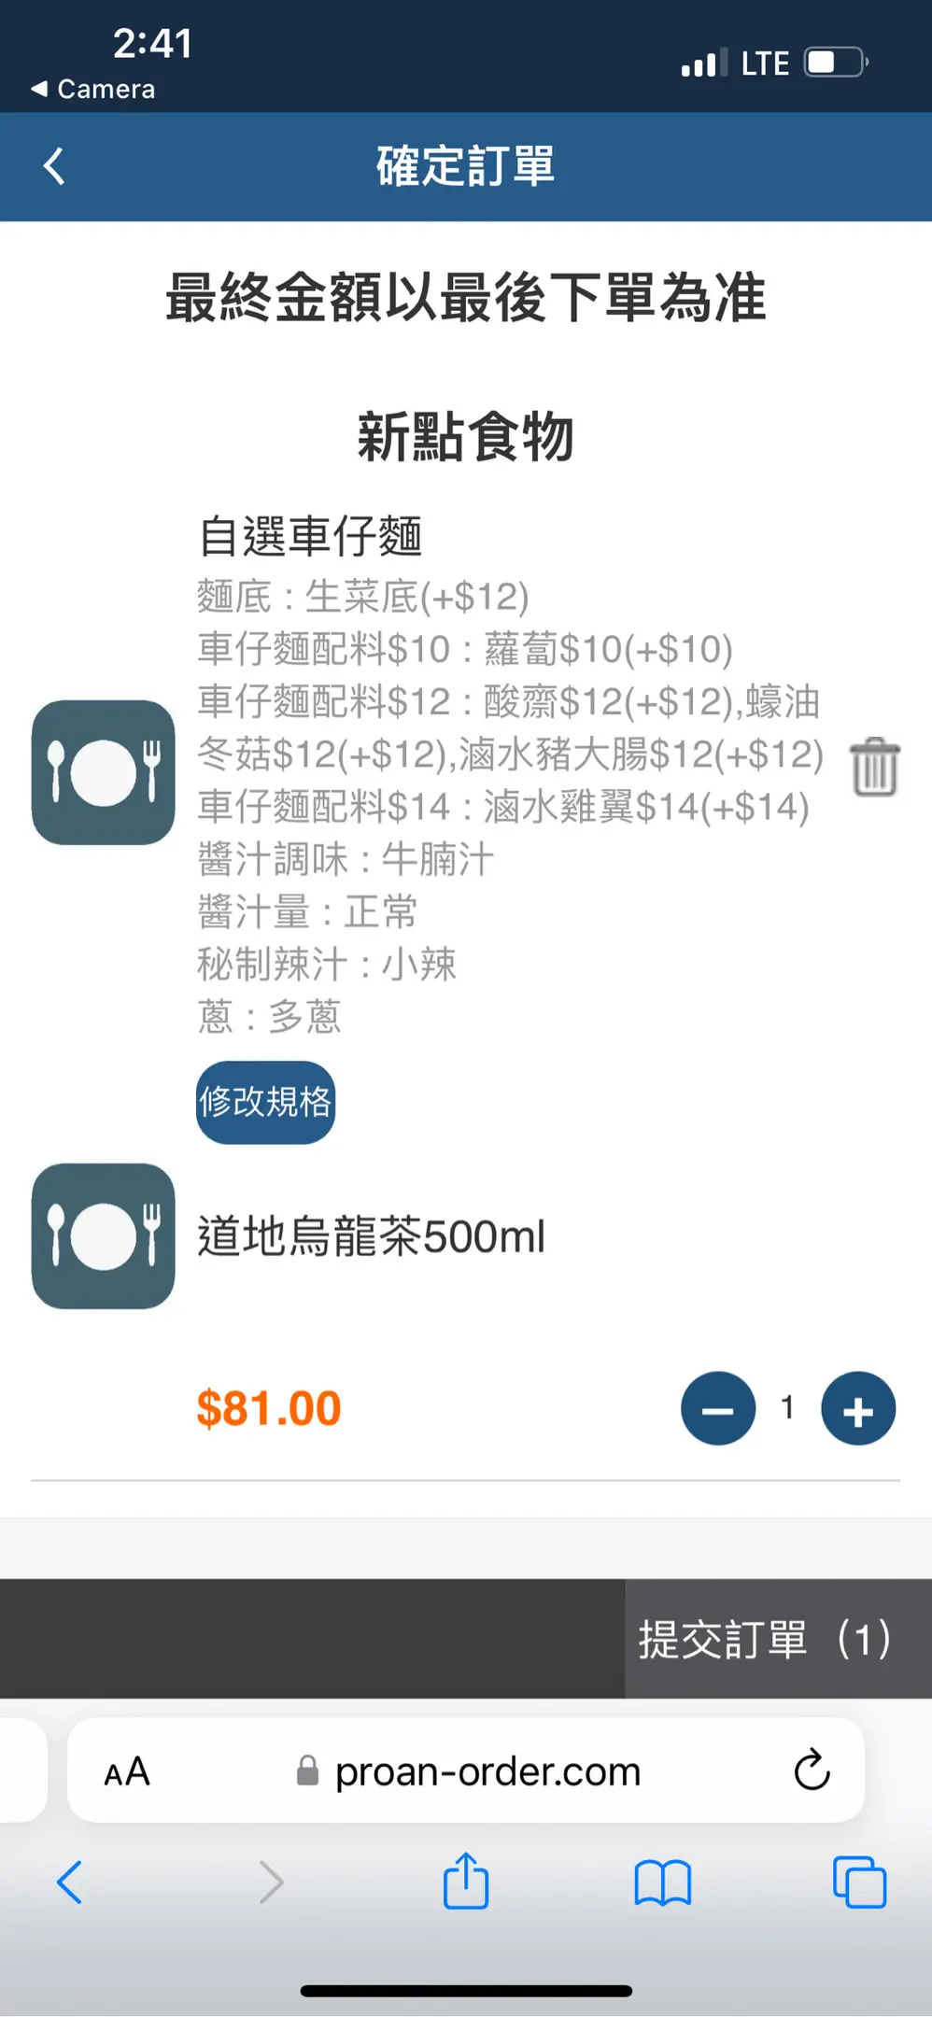Image resolution: width=932 pixels, height=2017 pixels.
Task: Decrease quantity with the minus button
Action: pyautogui.click(x=717, y=1408)
